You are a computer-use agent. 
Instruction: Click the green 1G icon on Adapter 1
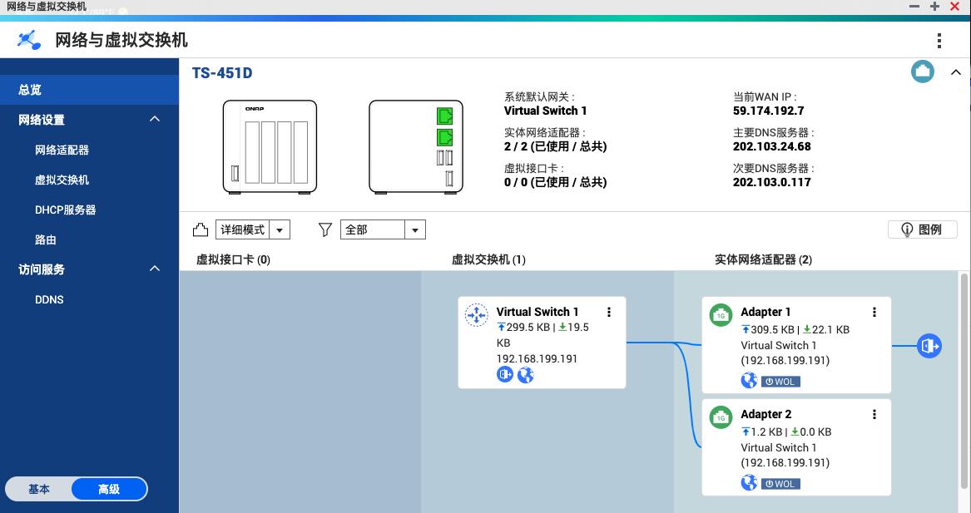(721, 315)
